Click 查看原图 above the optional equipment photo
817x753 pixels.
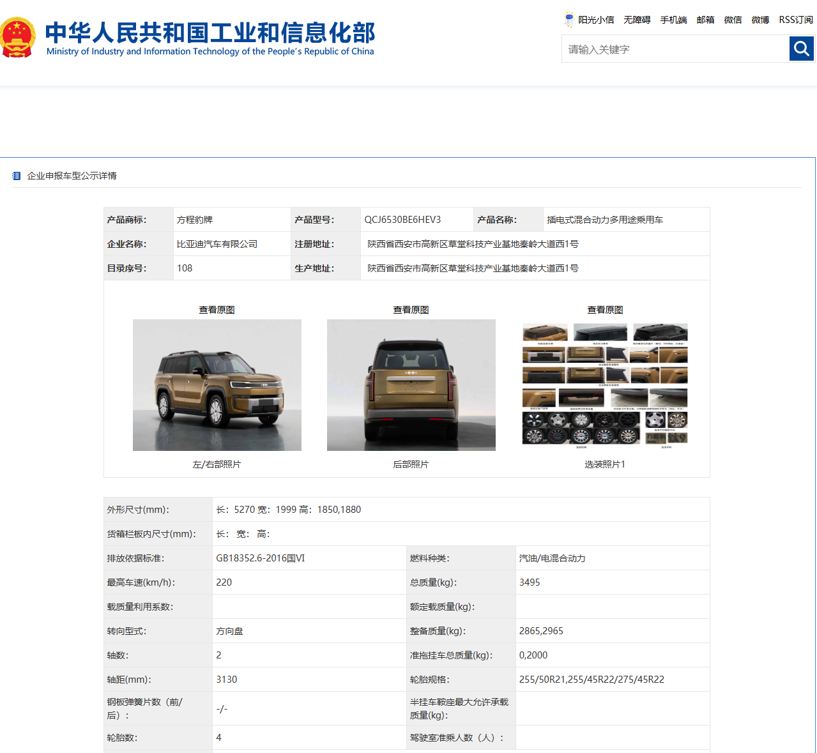pos(605,310)
